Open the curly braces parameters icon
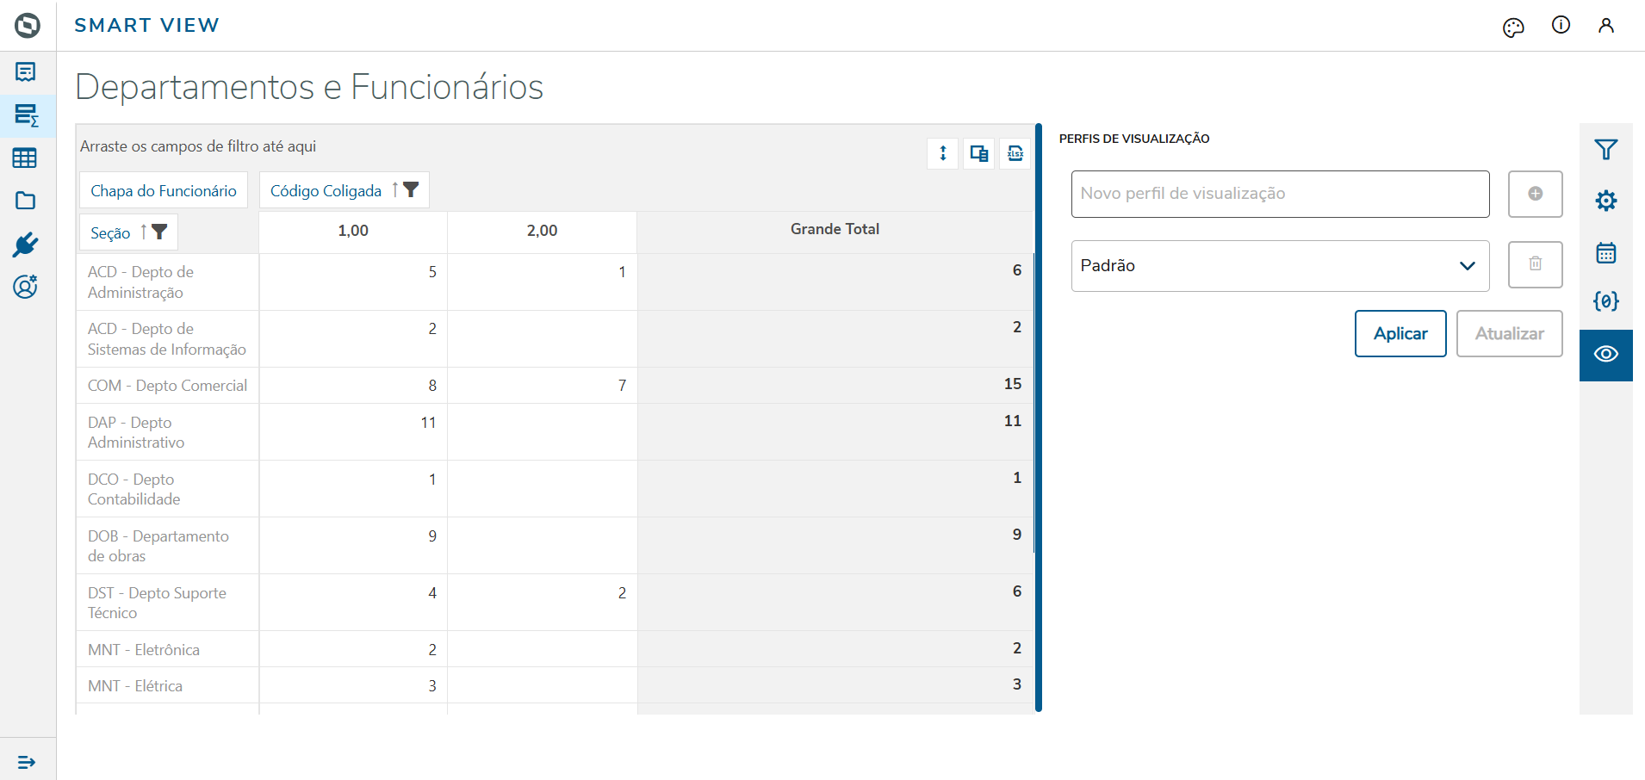This screenshot has width=1645, height=780. [1606, 301]
